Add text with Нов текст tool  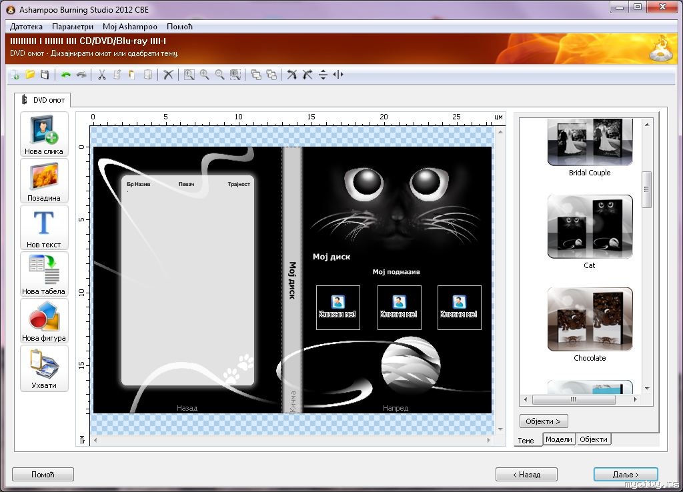44,227
